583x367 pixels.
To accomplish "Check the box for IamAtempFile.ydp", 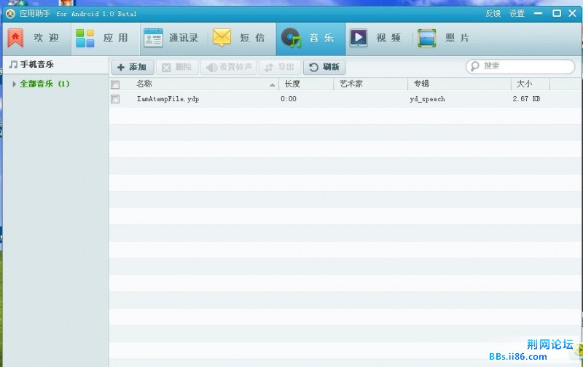I will [x=115, y=99].
